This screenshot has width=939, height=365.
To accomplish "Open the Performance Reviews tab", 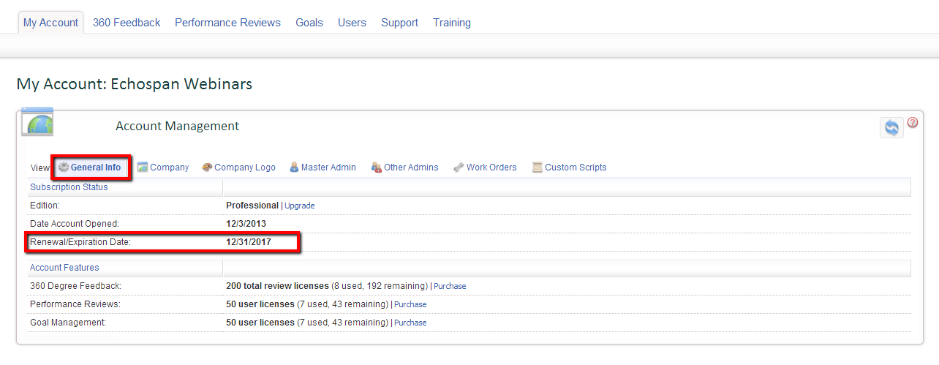I will [x=227, y=23].
